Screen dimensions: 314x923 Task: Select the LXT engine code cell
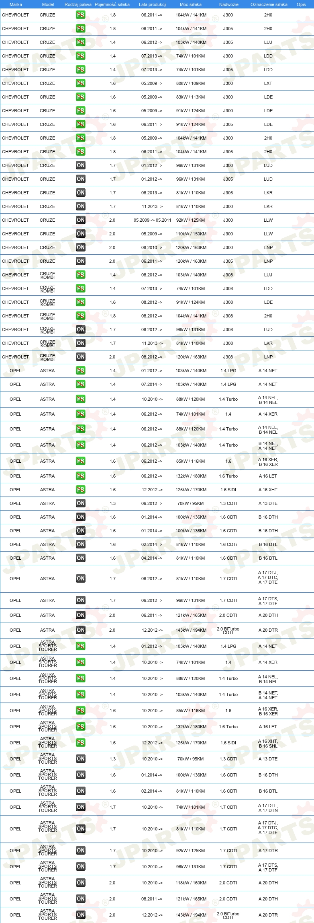click(268, 83)
